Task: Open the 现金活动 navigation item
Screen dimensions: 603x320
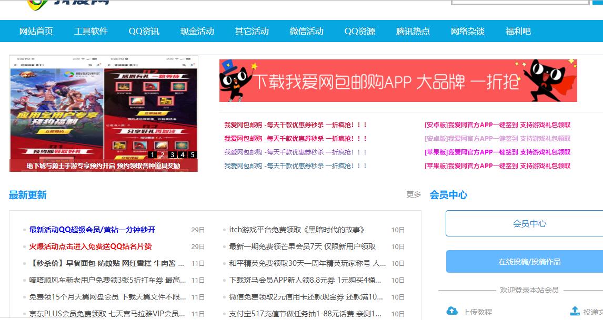Action: [197, 31]
